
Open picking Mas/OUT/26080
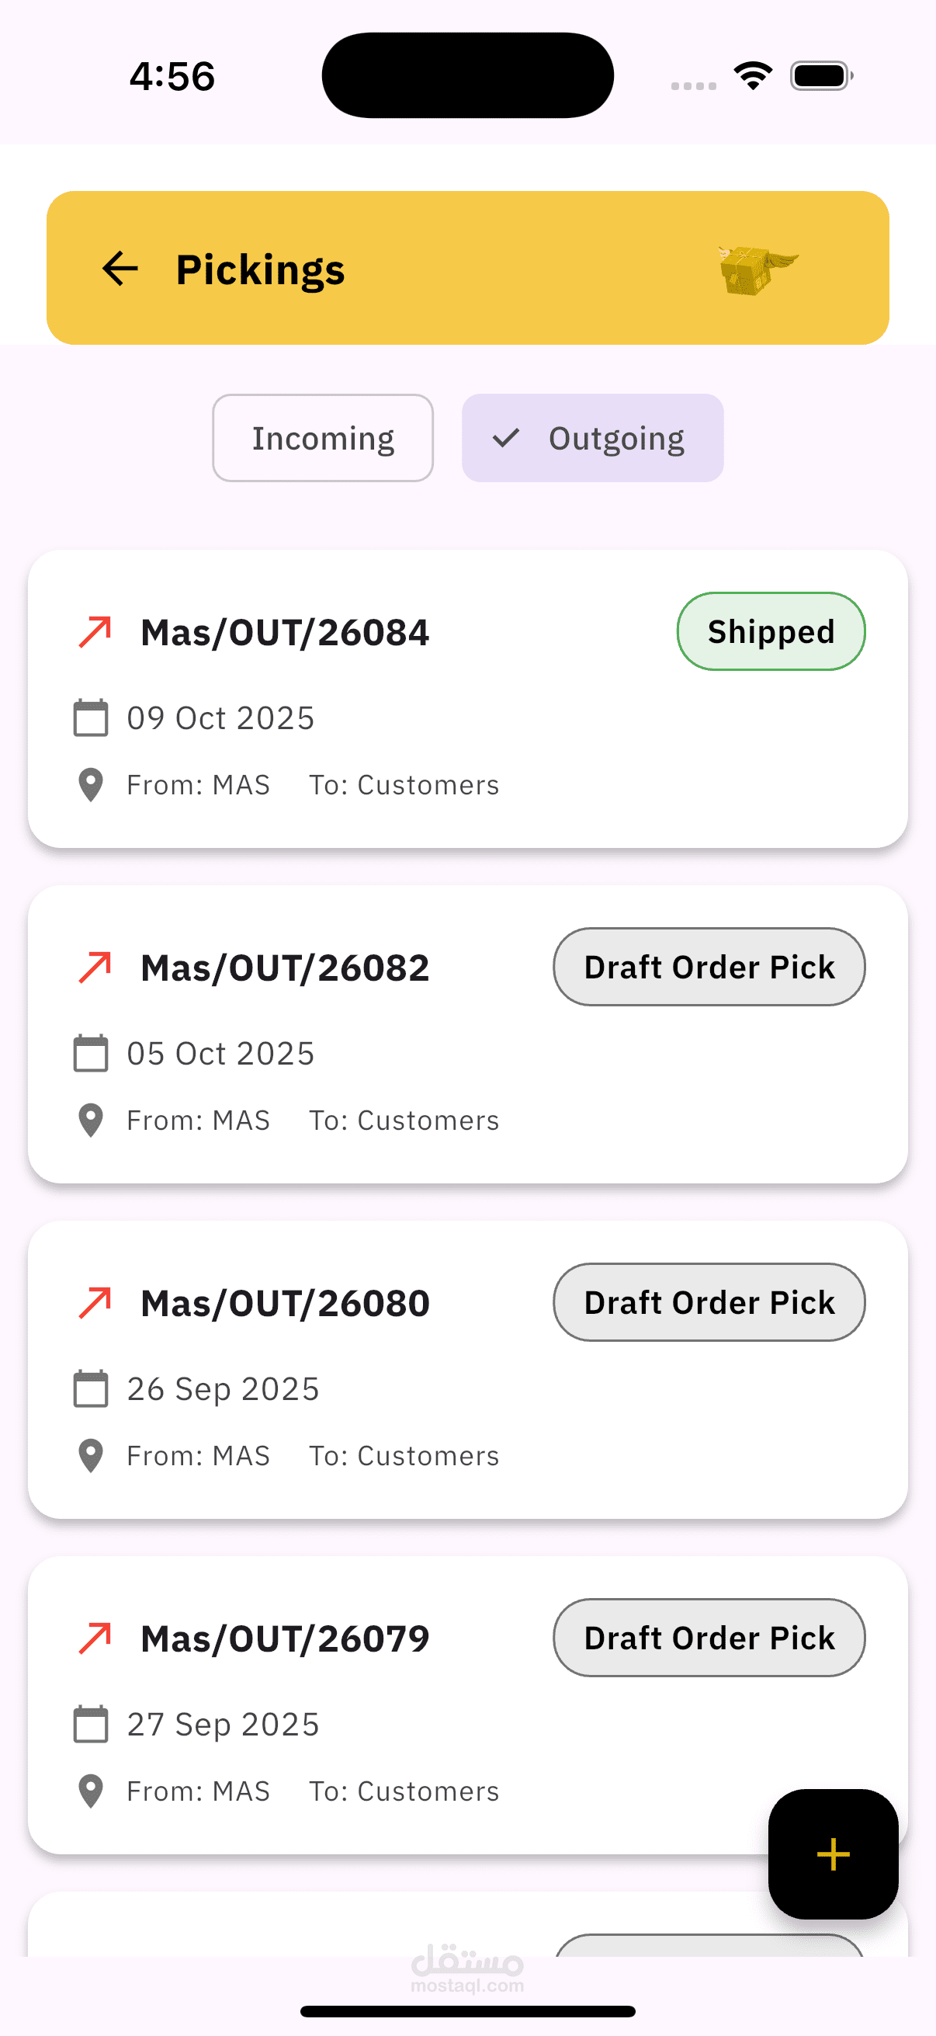[284, 1304]
